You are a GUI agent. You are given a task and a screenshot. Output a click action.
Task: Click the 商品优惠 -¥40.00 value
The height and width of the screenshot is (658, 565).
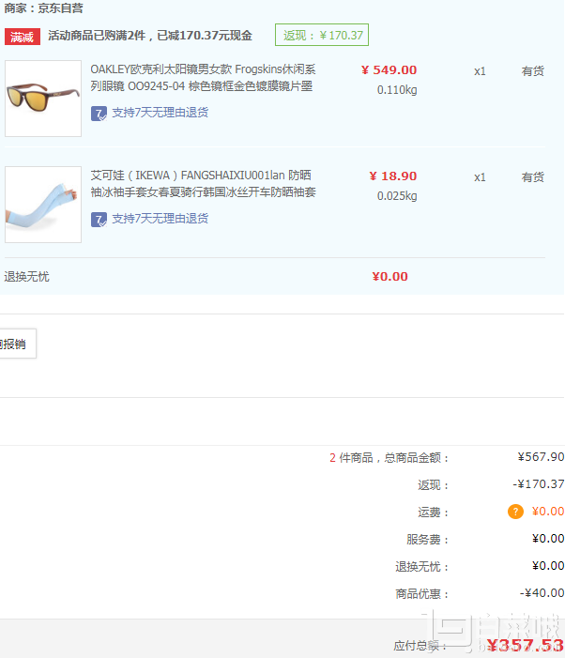click(x=542, y=593)
